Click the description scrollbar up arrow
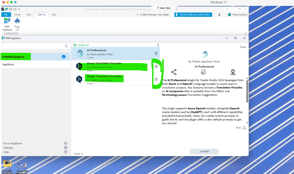 (x=247, y=78)
